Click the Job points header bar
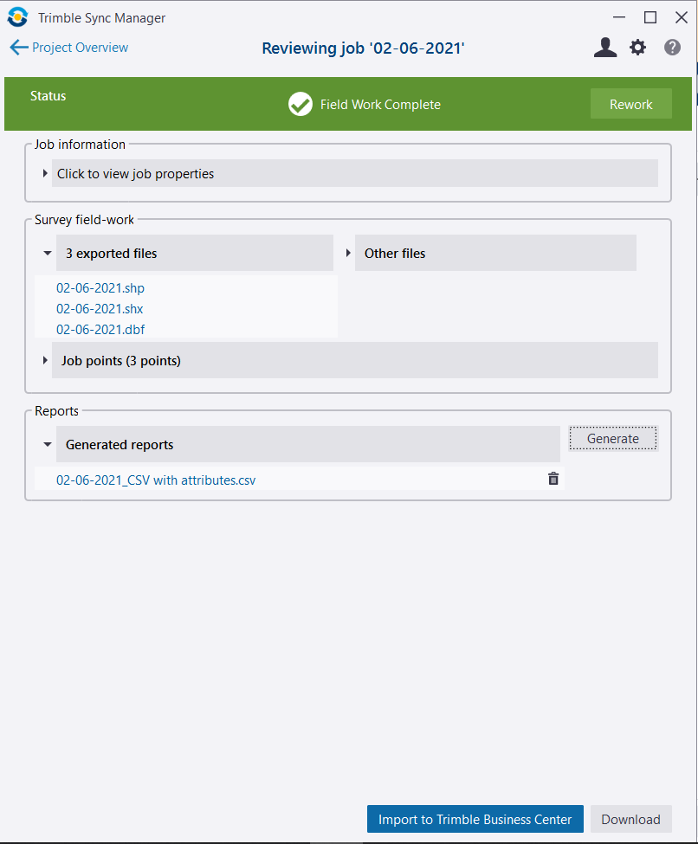The image size is (698, 844). (354, 360)
